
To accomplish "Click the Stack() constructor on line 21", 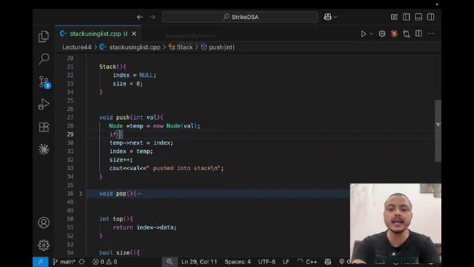I will click(113, 66).
